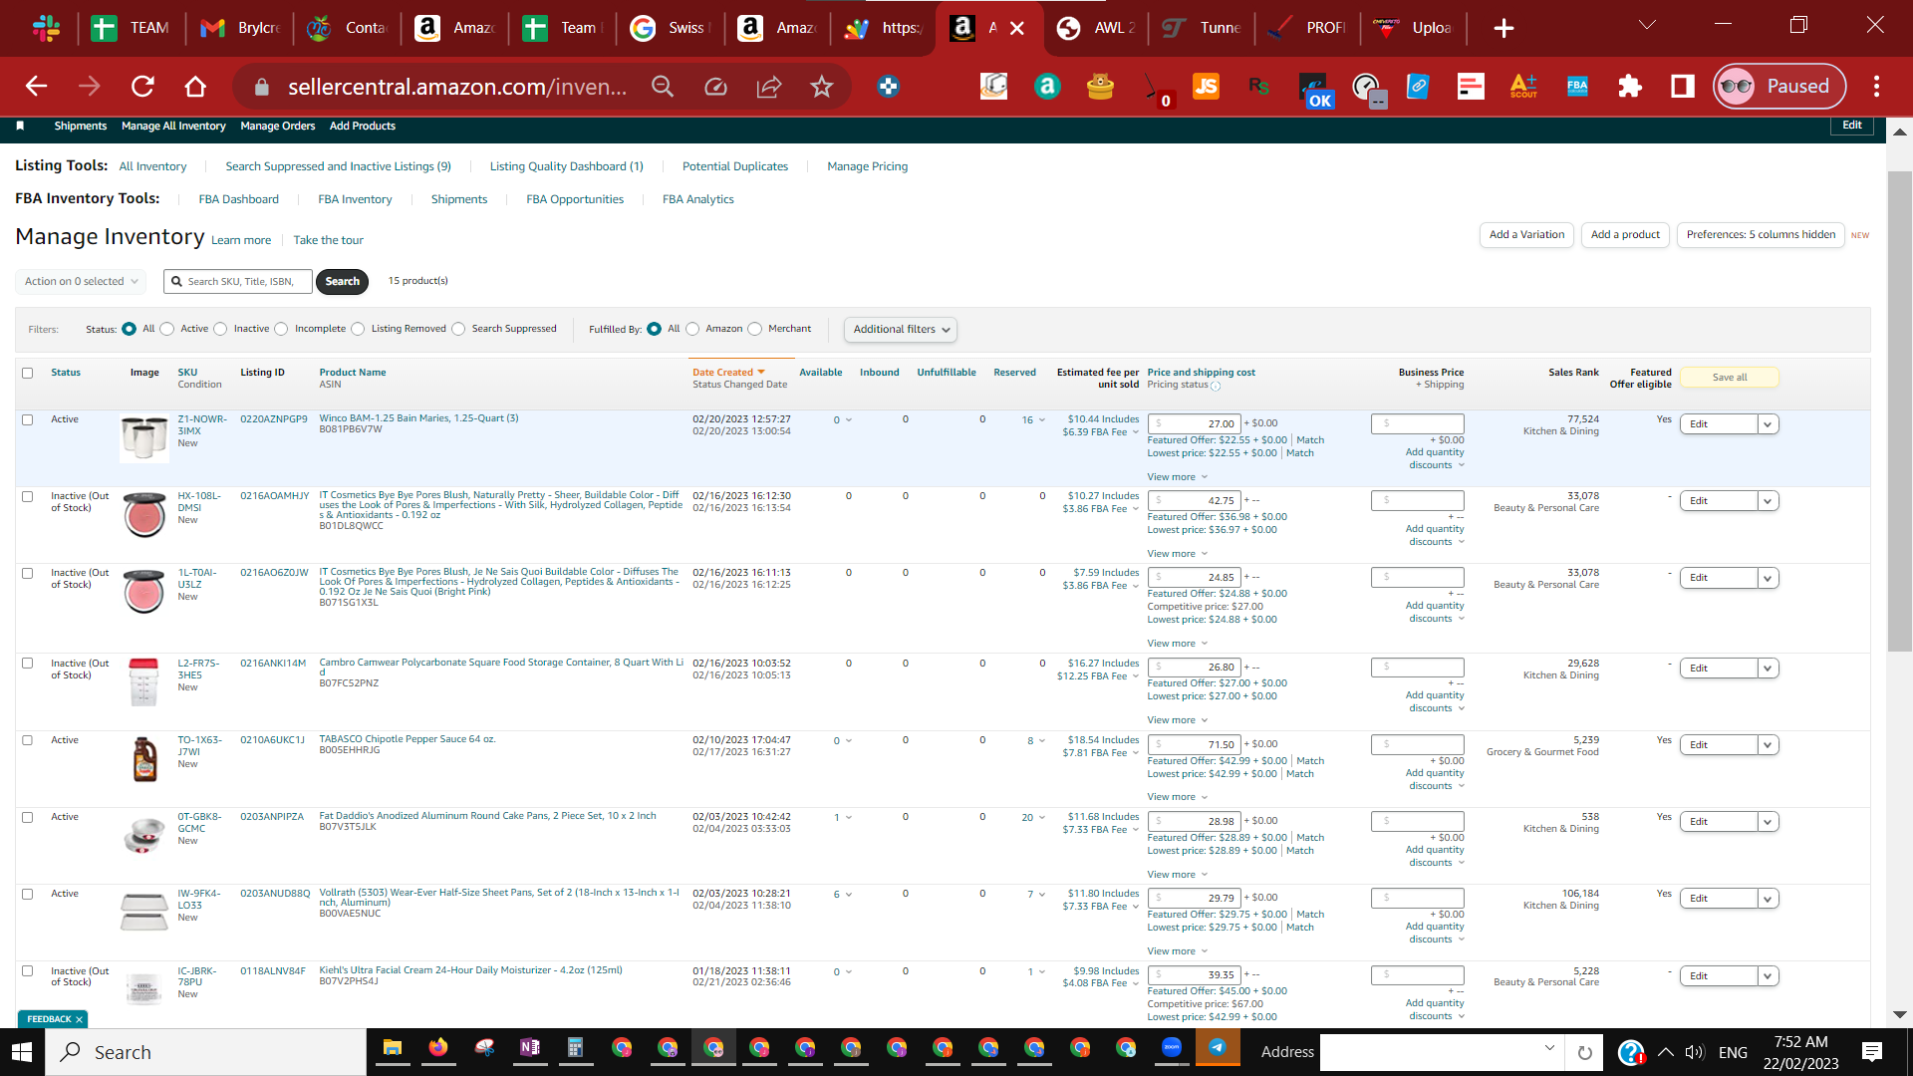Viewport: 1913px width, 1076px height.
Task: Open Telegram from the taskbar
Action: pos(1218,1047)
